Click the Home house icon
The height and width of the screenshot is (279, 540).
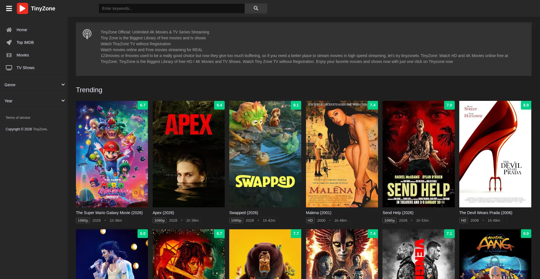click(x=9, y=30)
